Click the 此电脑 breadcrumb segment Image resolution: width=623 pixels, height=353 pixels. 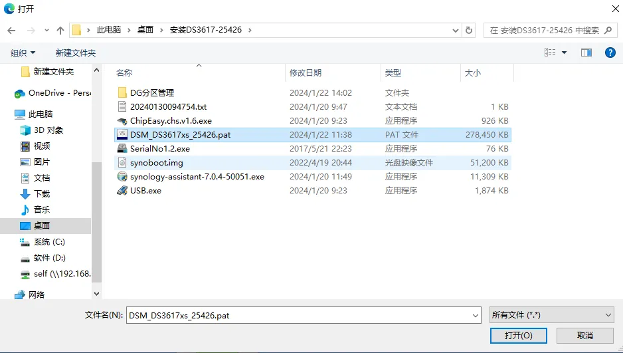[108, 30]
